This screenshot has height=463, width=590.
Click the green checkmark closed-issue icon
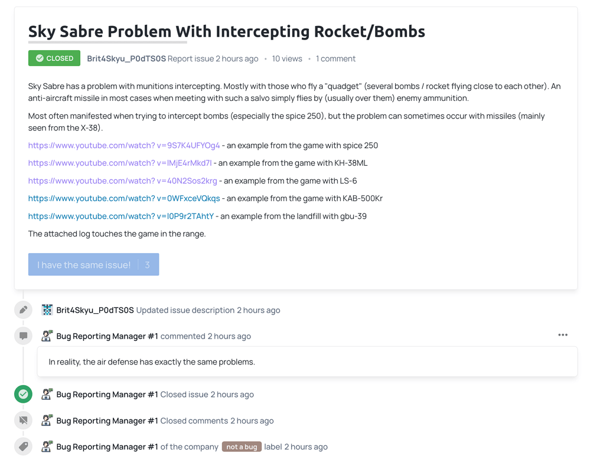23,394
